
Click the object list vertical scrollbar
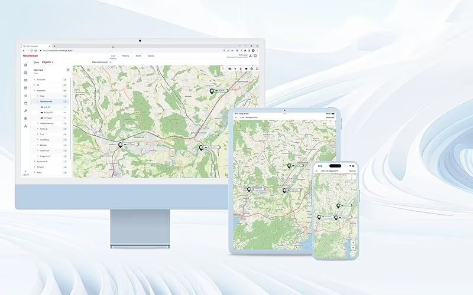coord(70,117)
